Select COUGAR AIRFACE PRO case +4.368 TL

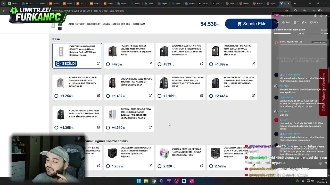coord(56,128)
